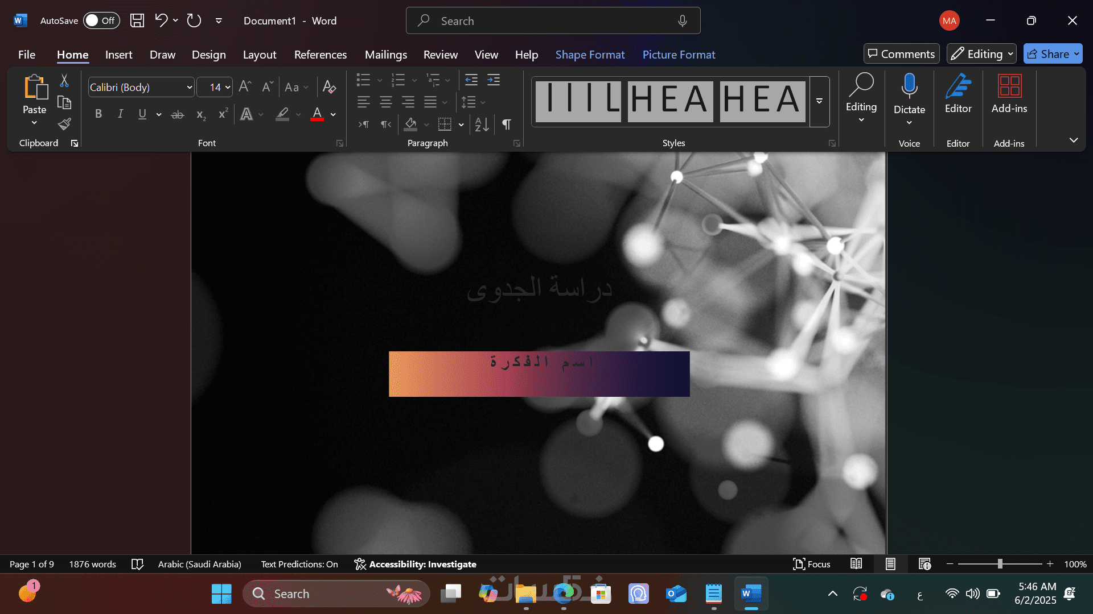
Task: Click the Format Painter icon
Action: (x=64, y=124)
